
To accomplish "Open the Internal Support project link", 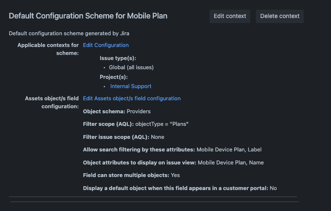I will pos(131,86).
